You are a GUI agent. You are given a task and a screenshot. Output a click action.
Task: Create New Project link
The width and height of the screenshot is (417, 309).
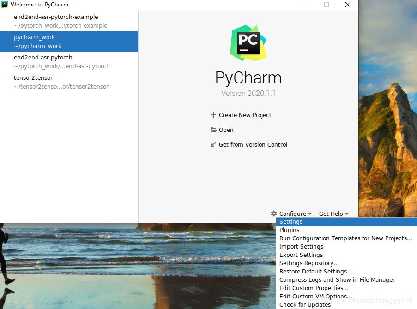(x=245, y=115)
